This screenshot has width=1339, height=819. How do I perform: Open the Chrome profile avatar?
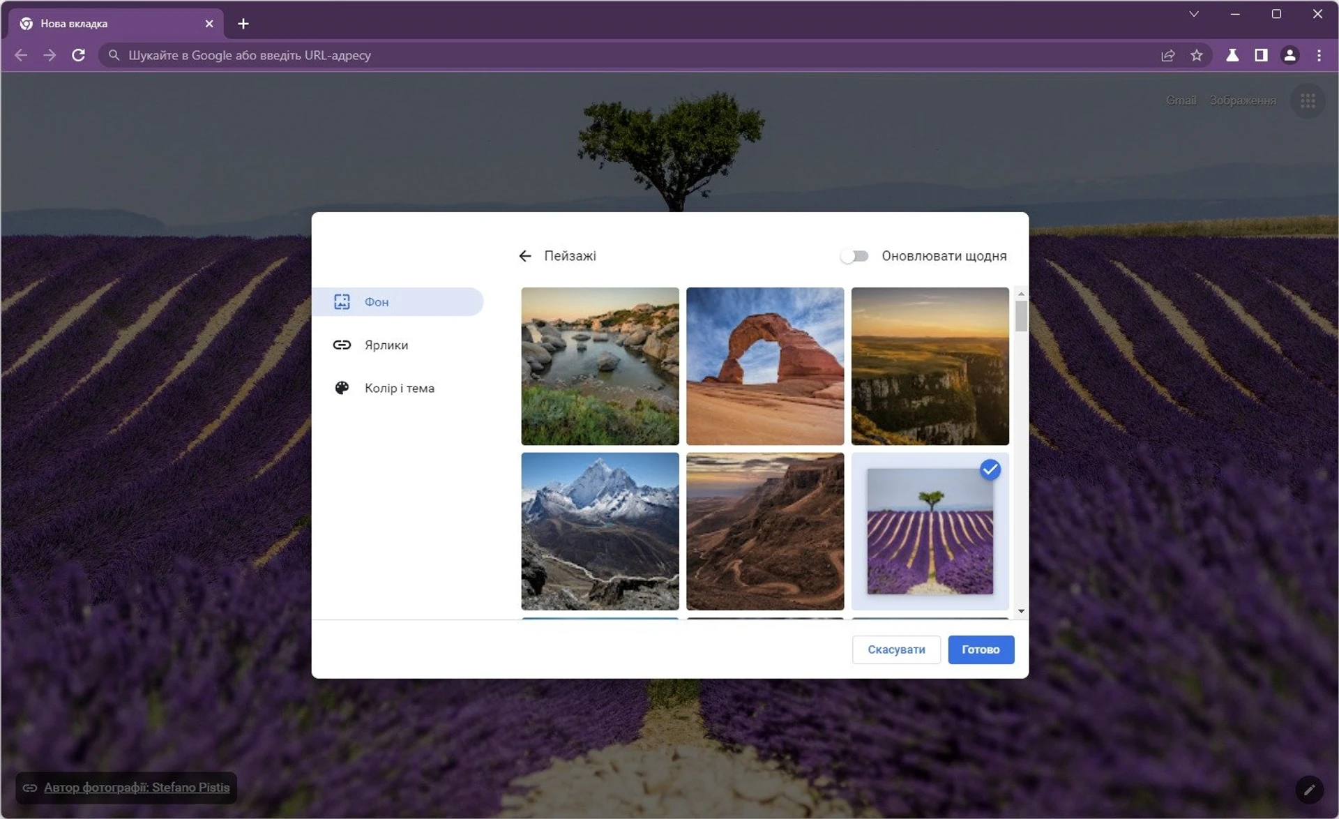tap(1290, 55)
